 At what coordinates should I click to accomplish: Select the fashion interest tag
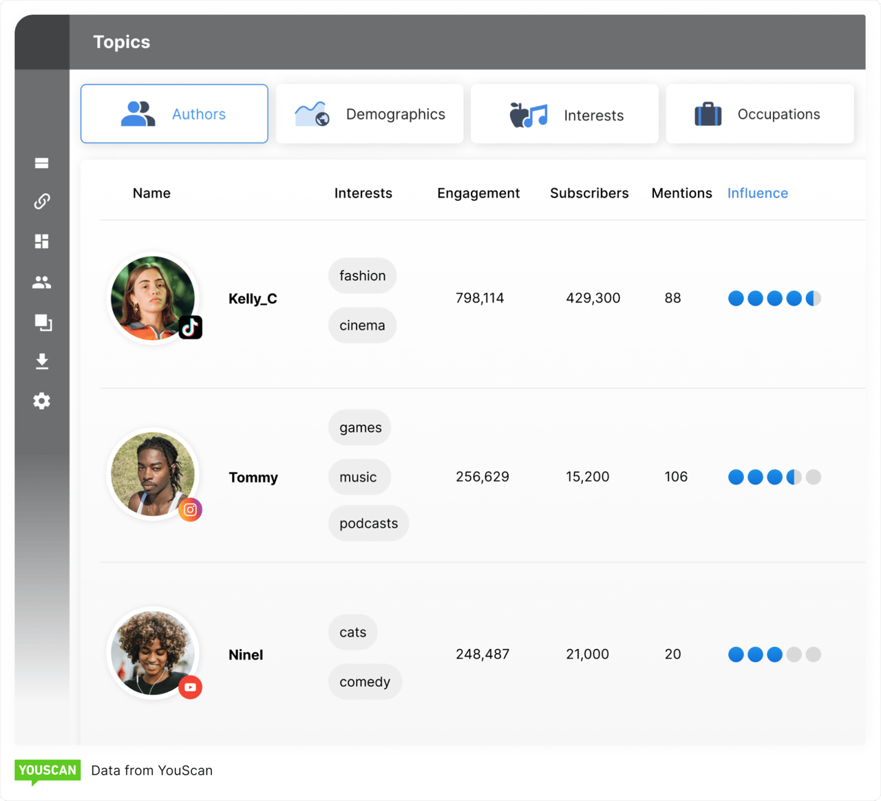tap(362, 276)
